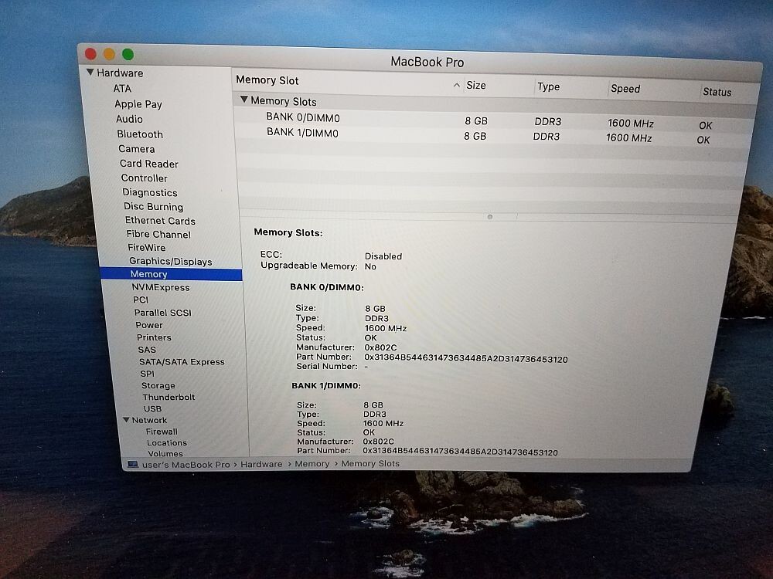Click the Upgradeable Memory No value
The image size is (773, 579).
click(x=370, y=266)
